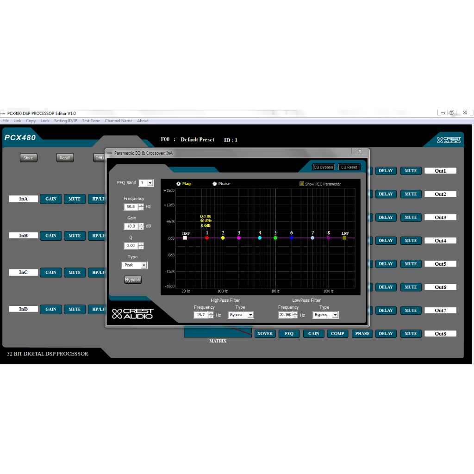Enable EQ Bypass for channel InA
The width and height of the screenshot is (474, 474).
(323, 167)
